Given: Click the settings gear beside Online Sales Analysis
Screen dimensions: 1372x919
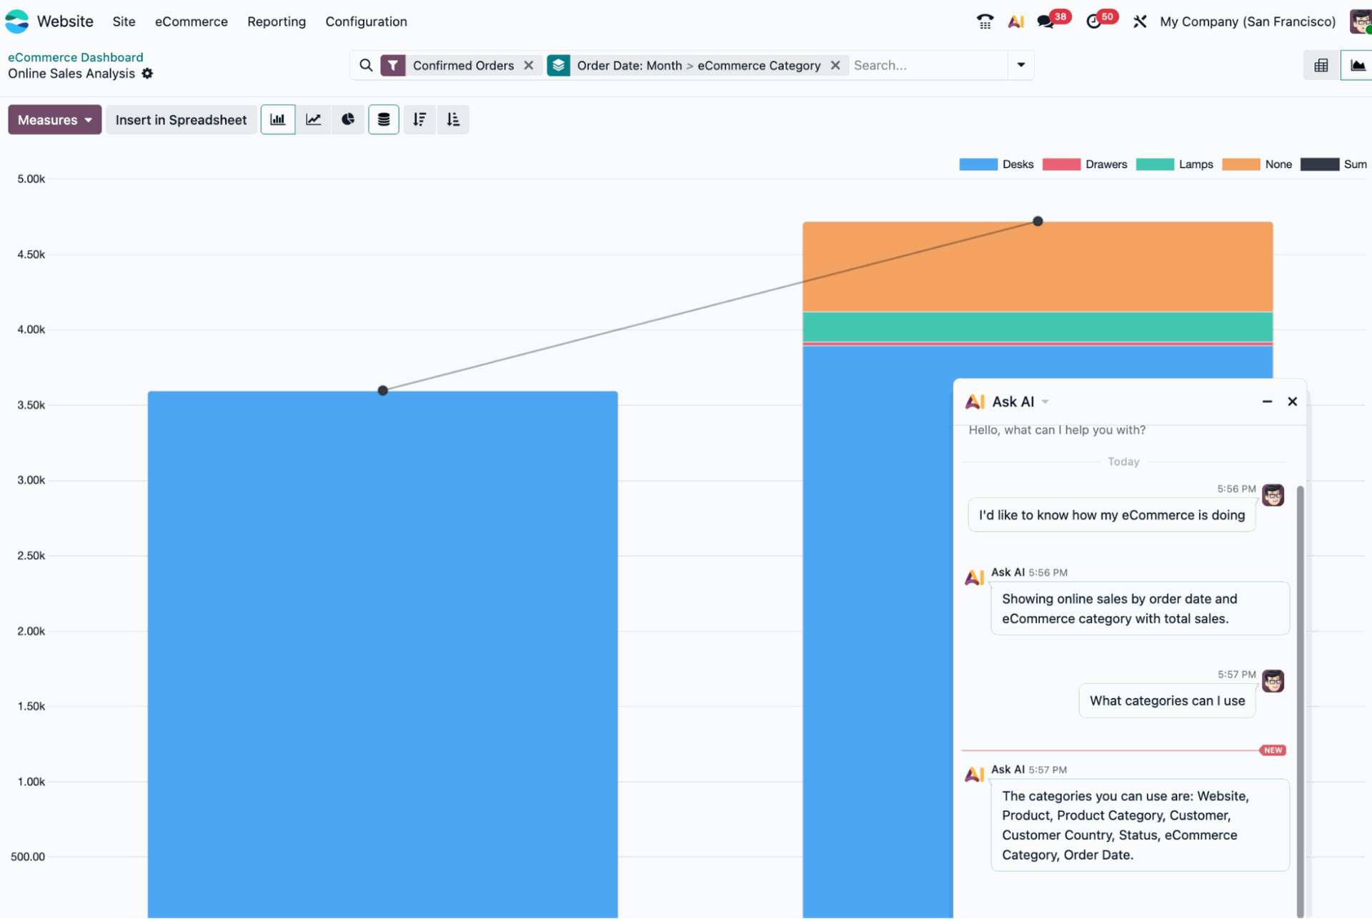Looking at the screenshot, I should (x=147, y=74).
